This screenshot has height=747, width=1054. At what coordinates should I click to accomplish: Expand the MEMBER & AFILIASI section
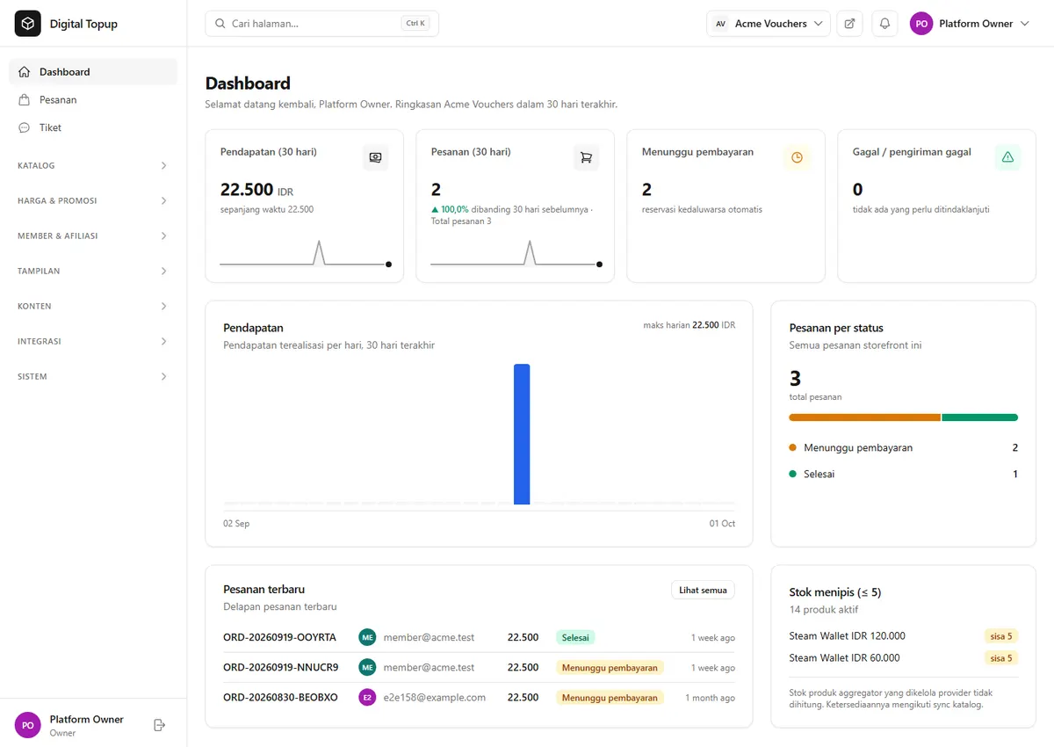(93, 236)
